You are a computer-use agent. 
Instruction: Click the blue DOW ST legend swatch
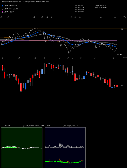(3, 6)
